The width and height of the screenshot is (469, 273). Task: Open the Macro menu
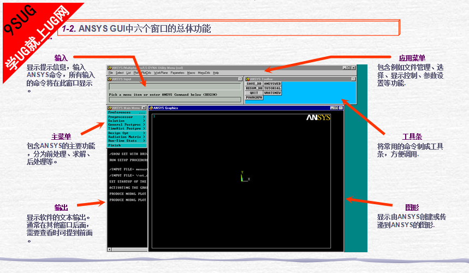(191, 73)
